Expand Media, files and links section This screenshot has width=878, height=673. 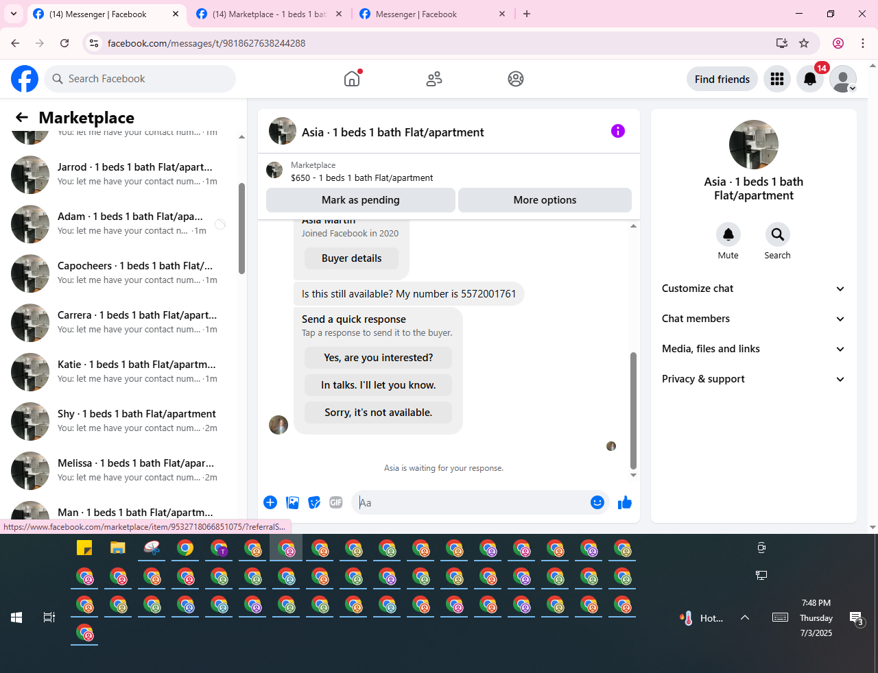tap(754, 349)
